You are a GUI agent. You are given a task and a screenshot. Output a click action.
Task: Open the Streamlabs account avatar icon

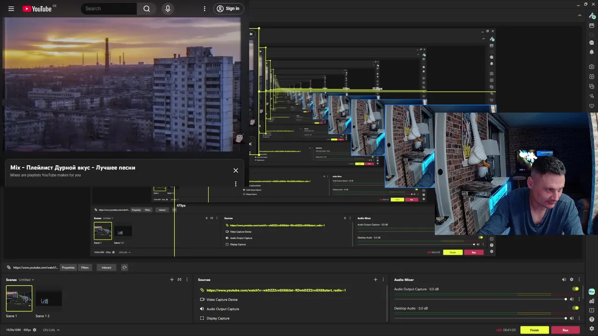tap(592, 16)
